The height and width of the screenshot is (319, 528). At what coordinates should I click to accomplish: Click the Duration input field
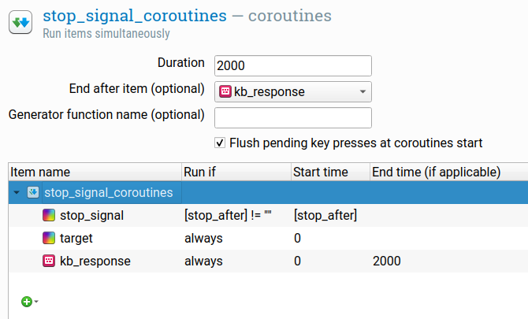coord(293,65)
